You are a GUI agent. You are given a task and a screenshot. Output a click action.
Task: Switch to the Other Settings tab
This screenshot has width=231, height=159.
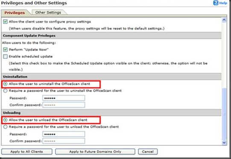point(48,12)
